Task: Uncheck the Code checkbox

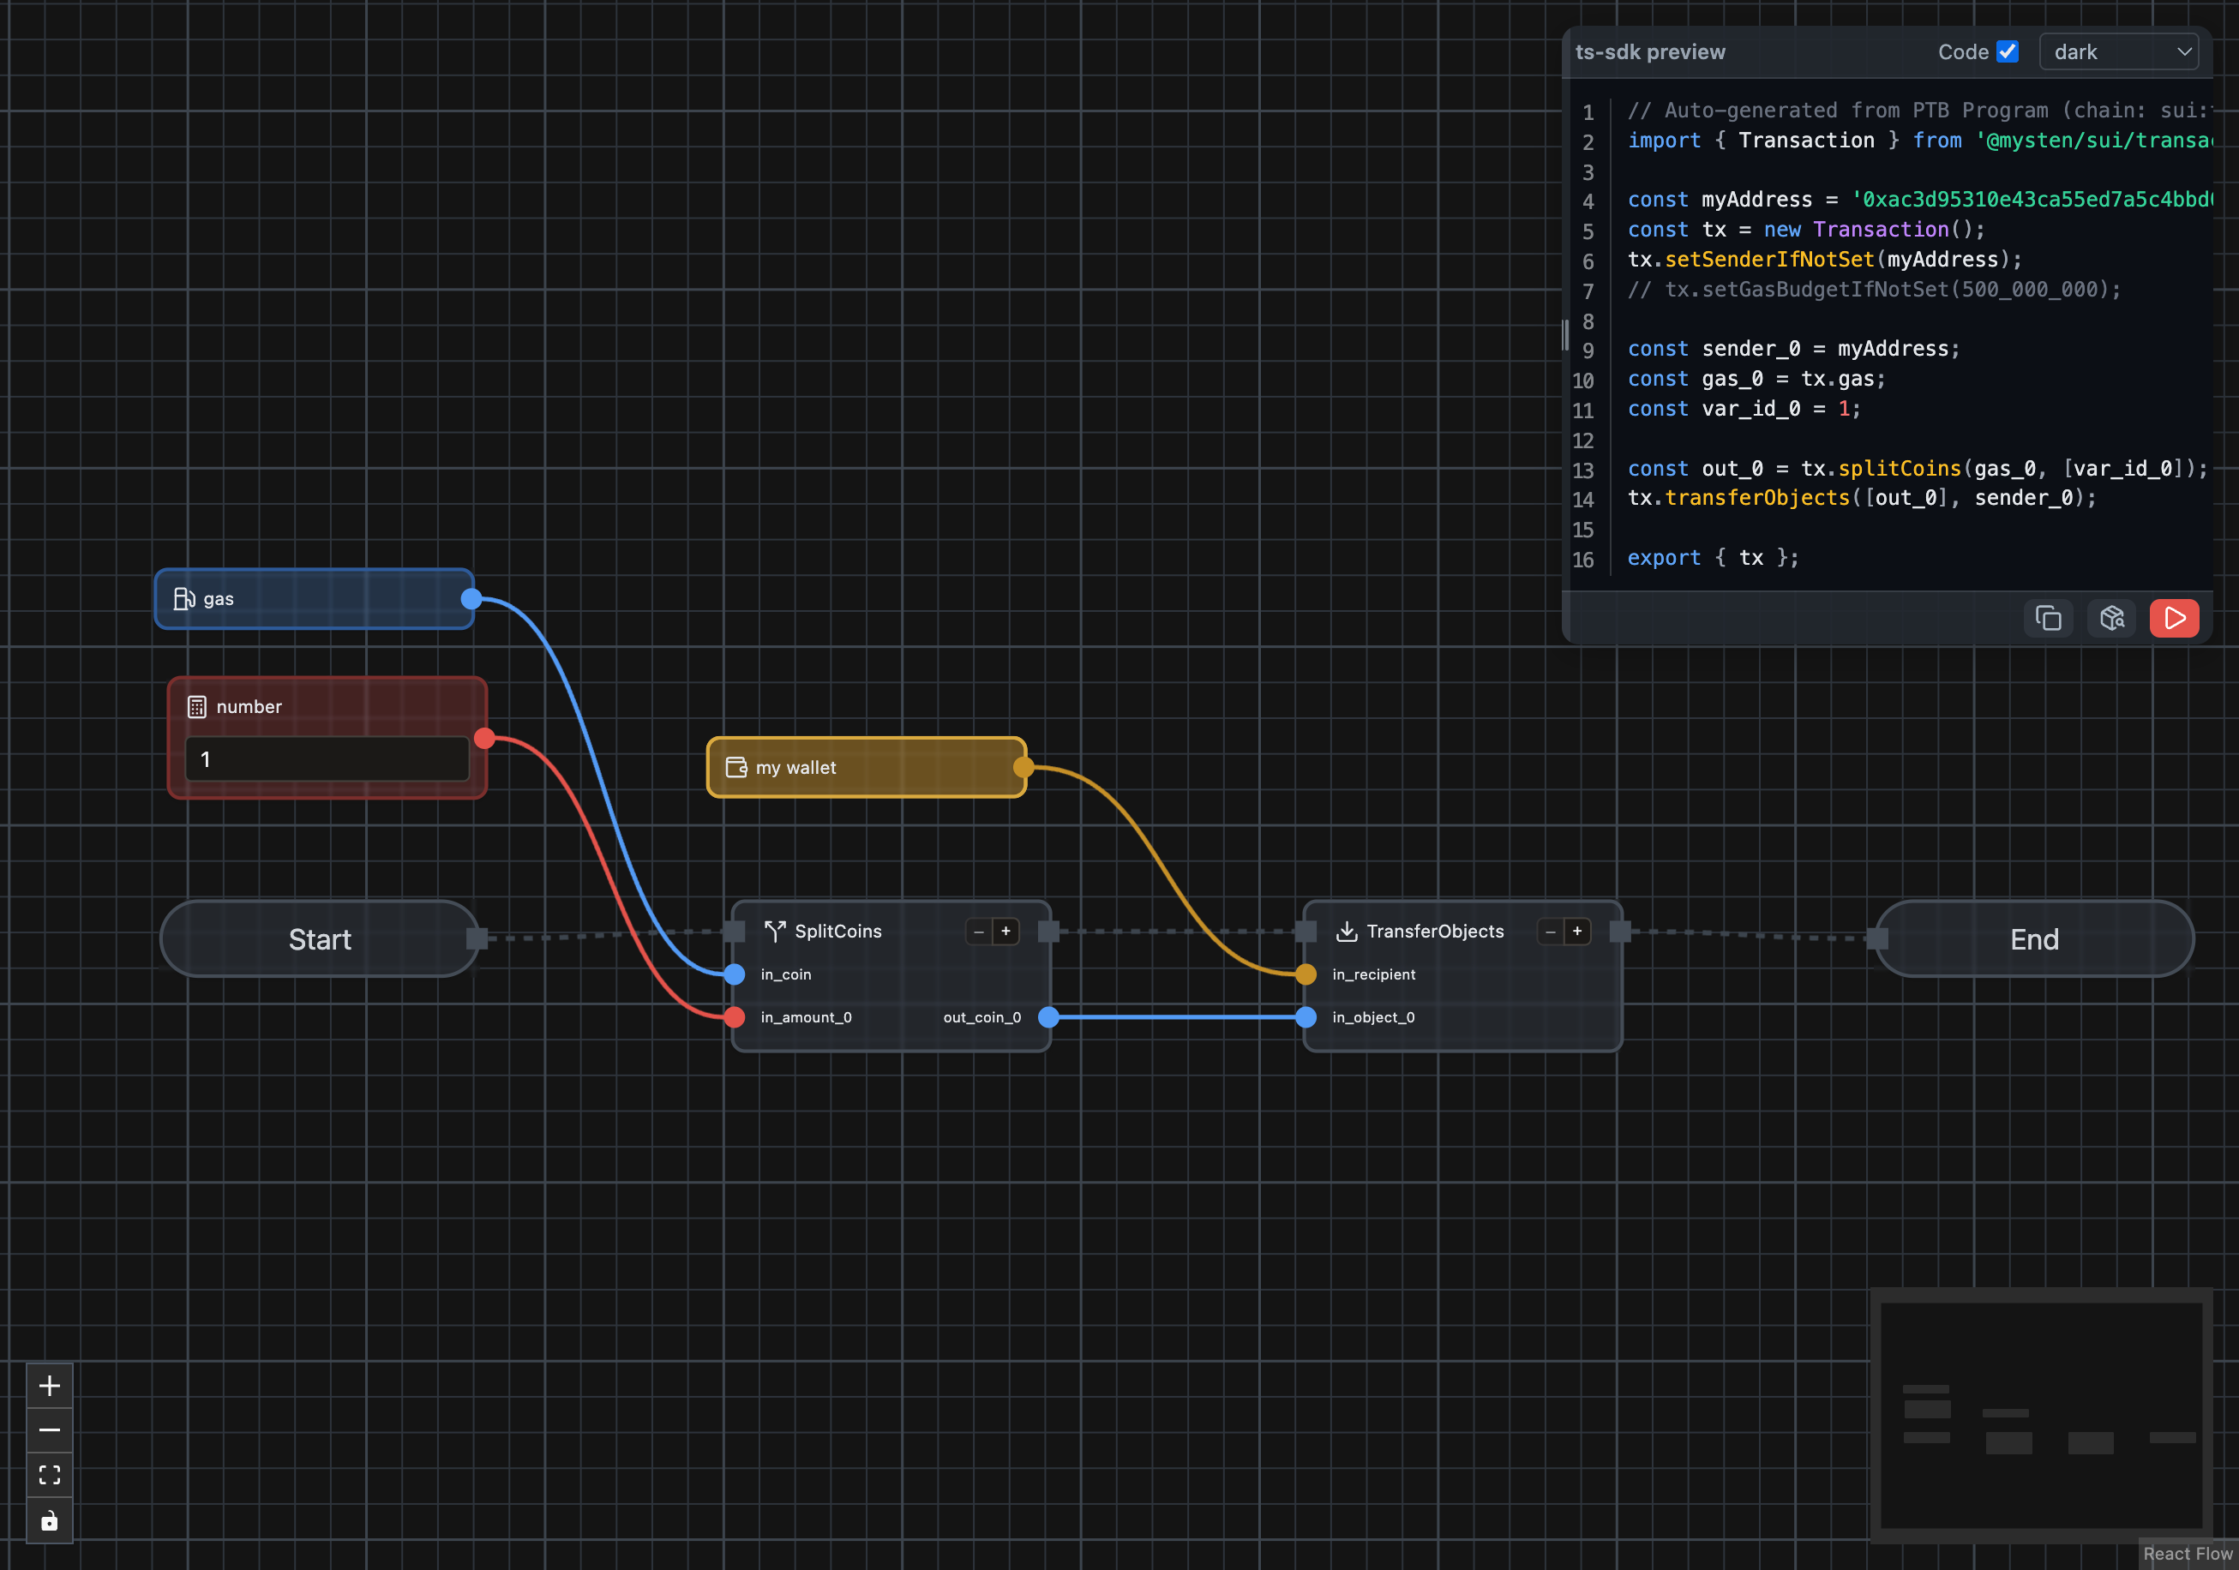Action: [2007, 51]
